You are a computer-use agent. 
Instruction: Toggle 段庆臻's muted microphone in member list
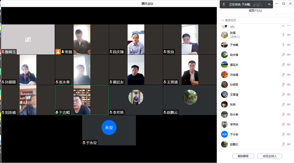pos(283,55)
